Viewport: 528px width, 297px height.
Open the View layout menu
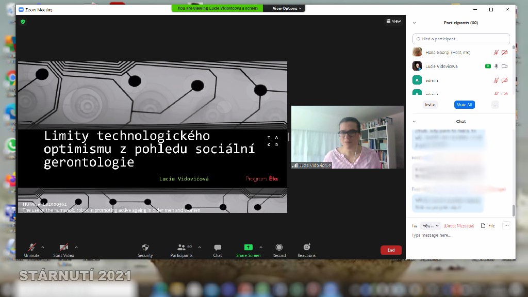coord(393,21)
